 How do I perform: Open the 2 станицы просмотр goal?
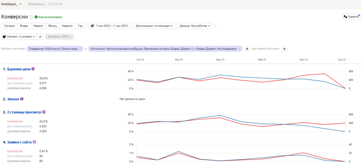[x=24, y=112]
